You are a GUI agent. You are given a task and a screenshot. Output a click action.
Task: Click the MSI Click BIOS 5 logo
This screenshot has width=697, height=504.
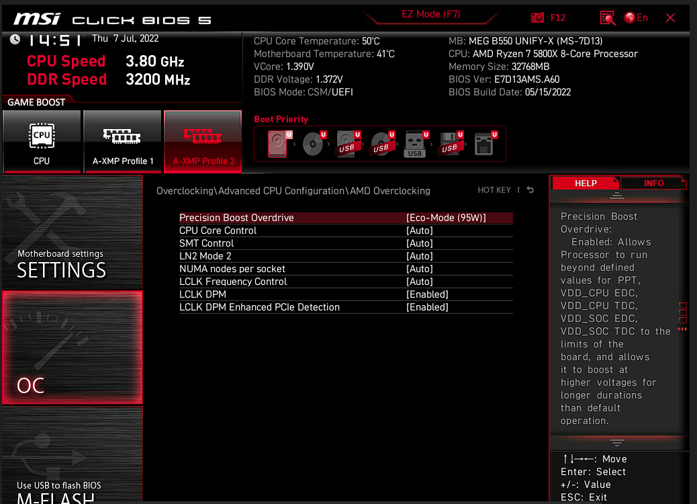click(112, 19)
